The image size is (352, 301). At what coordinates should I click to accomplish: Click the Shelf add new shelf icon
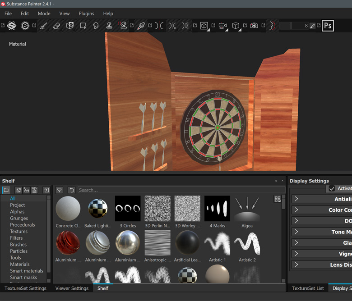coord(26,190)
